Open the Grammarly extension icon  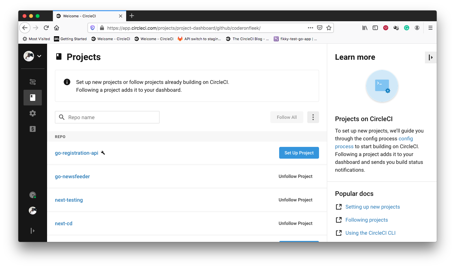[x=406, y=28]
